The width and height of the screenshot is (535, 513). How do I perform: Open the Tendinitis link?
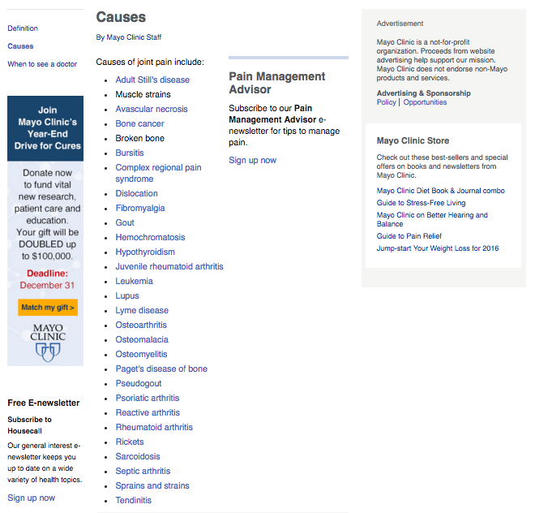(x=134, y=500)
